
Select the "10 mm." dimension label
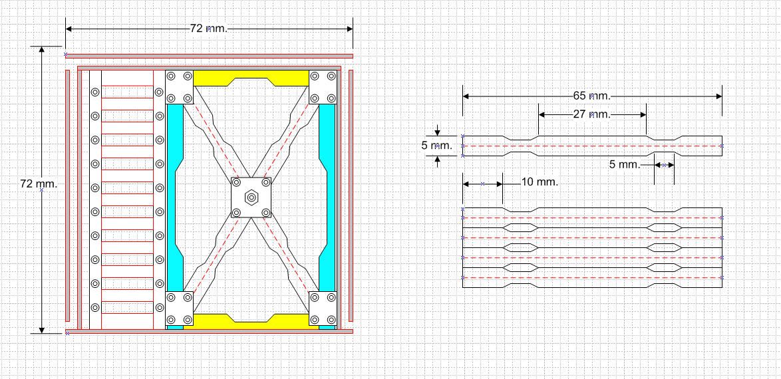[x=540, y=182]
